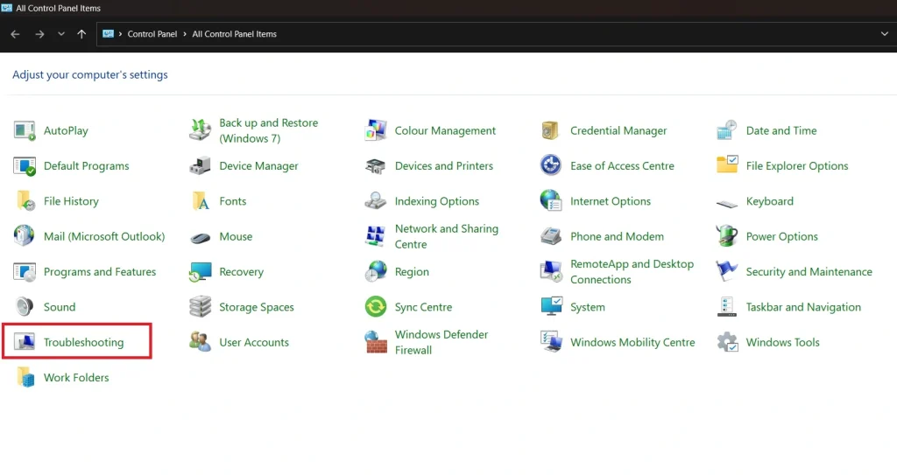Open the Troubleshooting icon
Image resolution: width=897 pixels, height=475 pixels.
pyautogui.click(x=25, y=342)
